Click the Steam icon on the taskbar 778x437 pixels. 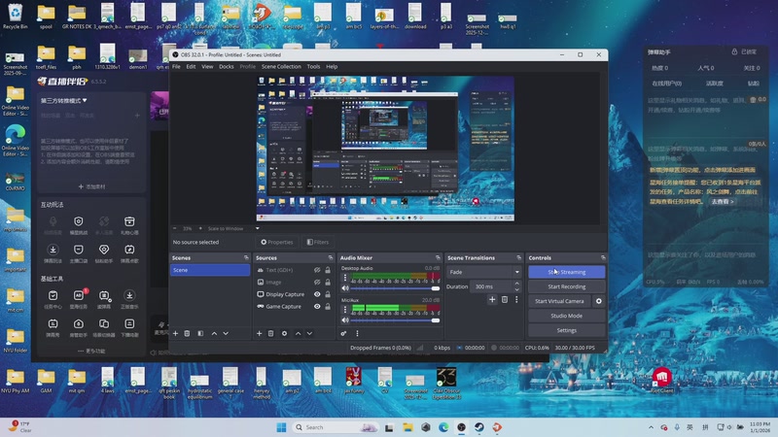(x=478, y=427)
